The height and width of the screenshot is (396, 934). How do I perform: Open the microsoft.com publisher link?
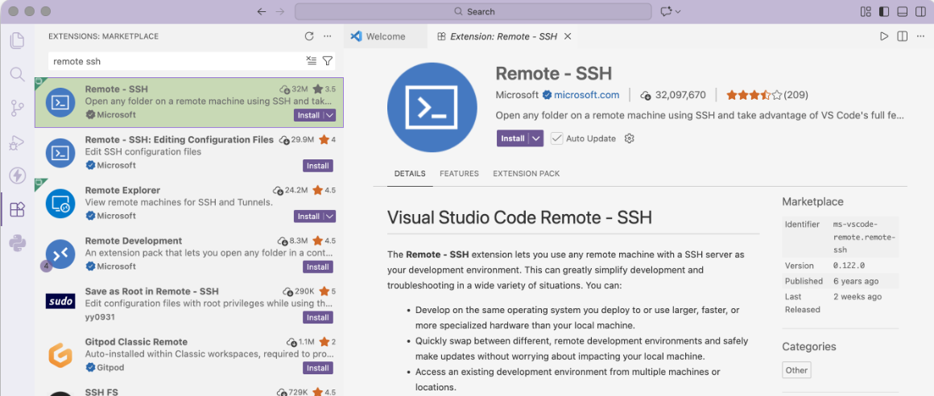586,95
